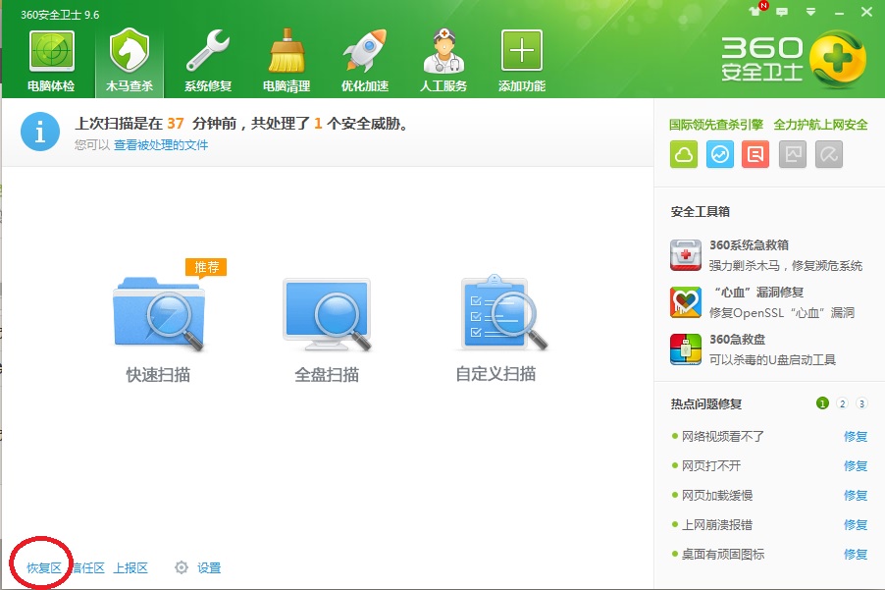
Task: Click the skin shirt icon in title bar
Action: click(x=755, y=12)
